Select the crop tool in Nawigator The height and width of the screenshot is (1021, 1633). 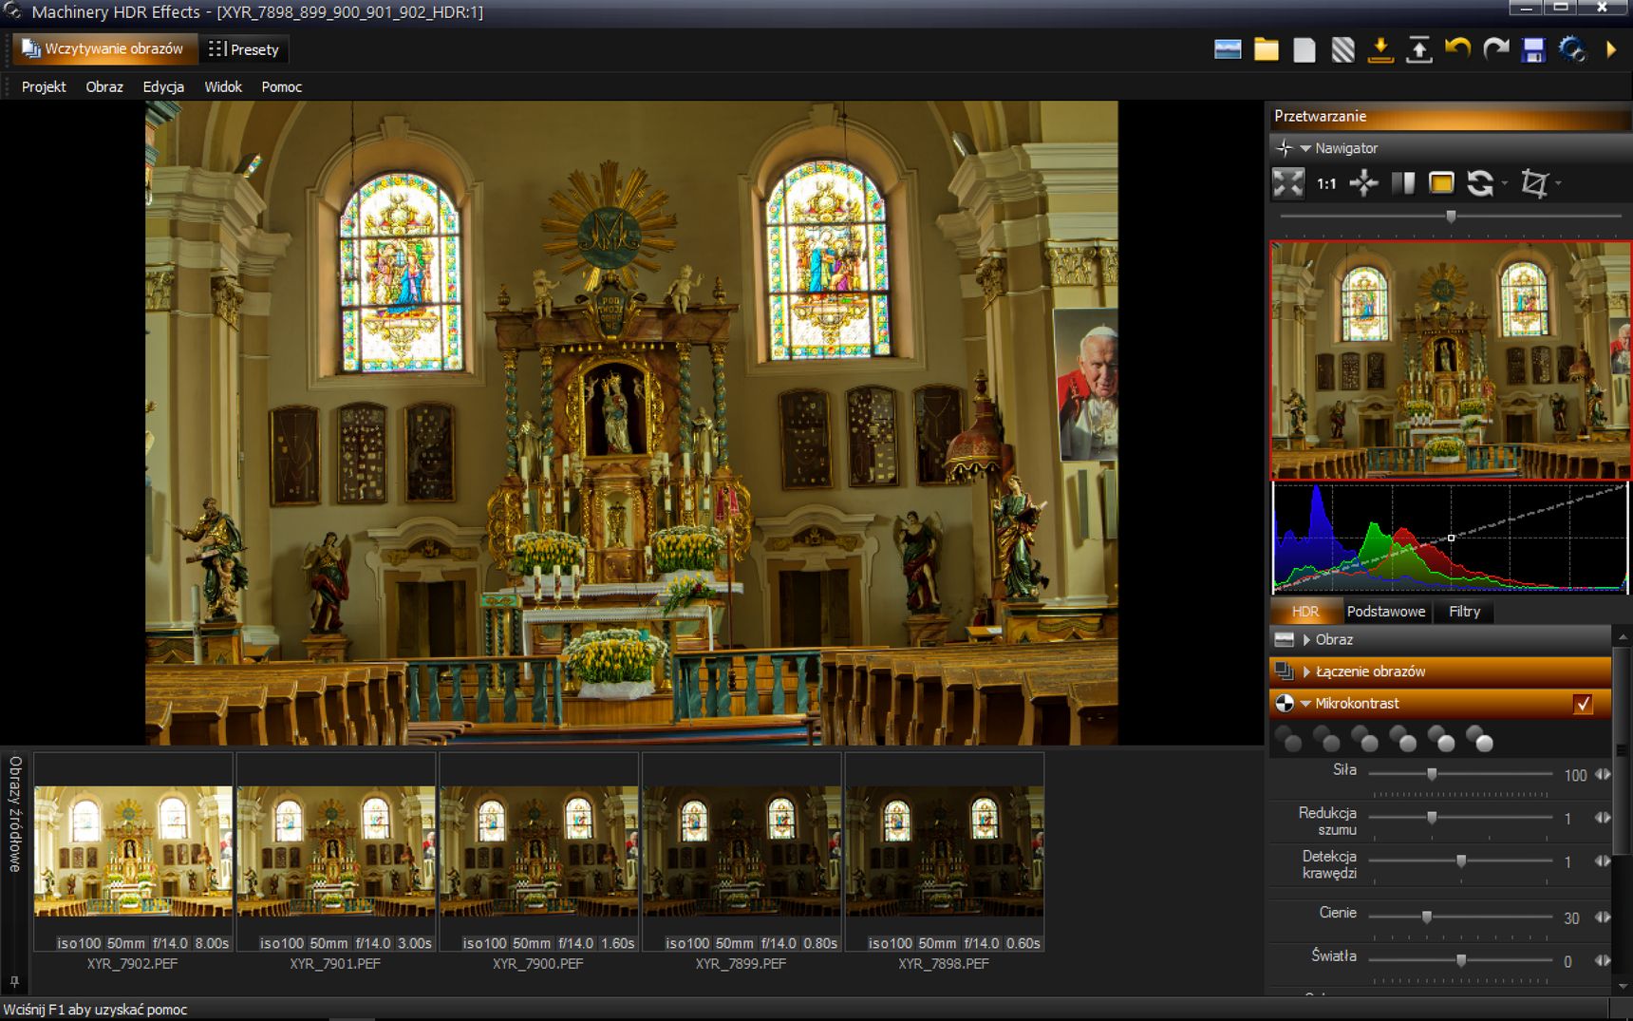pos(1534,183)
